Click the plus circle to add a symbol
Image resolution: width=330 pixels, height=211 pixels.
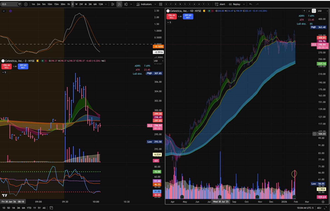(x=26, y=4)
